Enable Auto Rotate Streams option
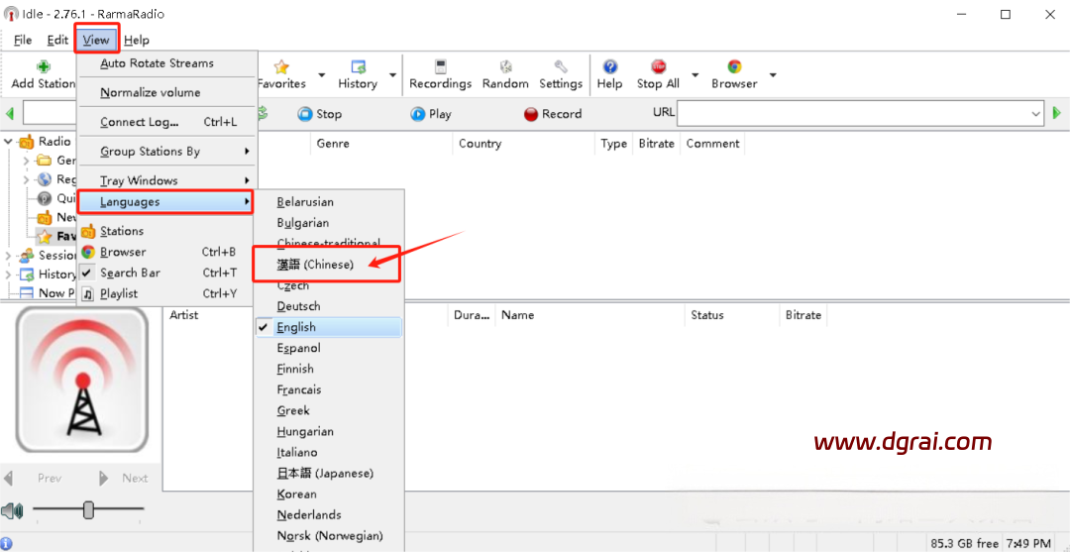Image resolution: width=1070 pixels, height=552 pixels. (x=157, y=63)
